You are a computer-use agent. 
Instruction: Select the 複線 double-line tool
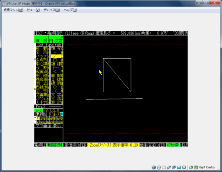(57, 64)
